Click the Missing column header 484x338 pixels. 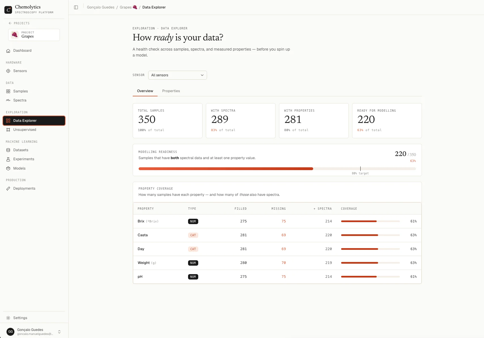(x=278, y=209)
